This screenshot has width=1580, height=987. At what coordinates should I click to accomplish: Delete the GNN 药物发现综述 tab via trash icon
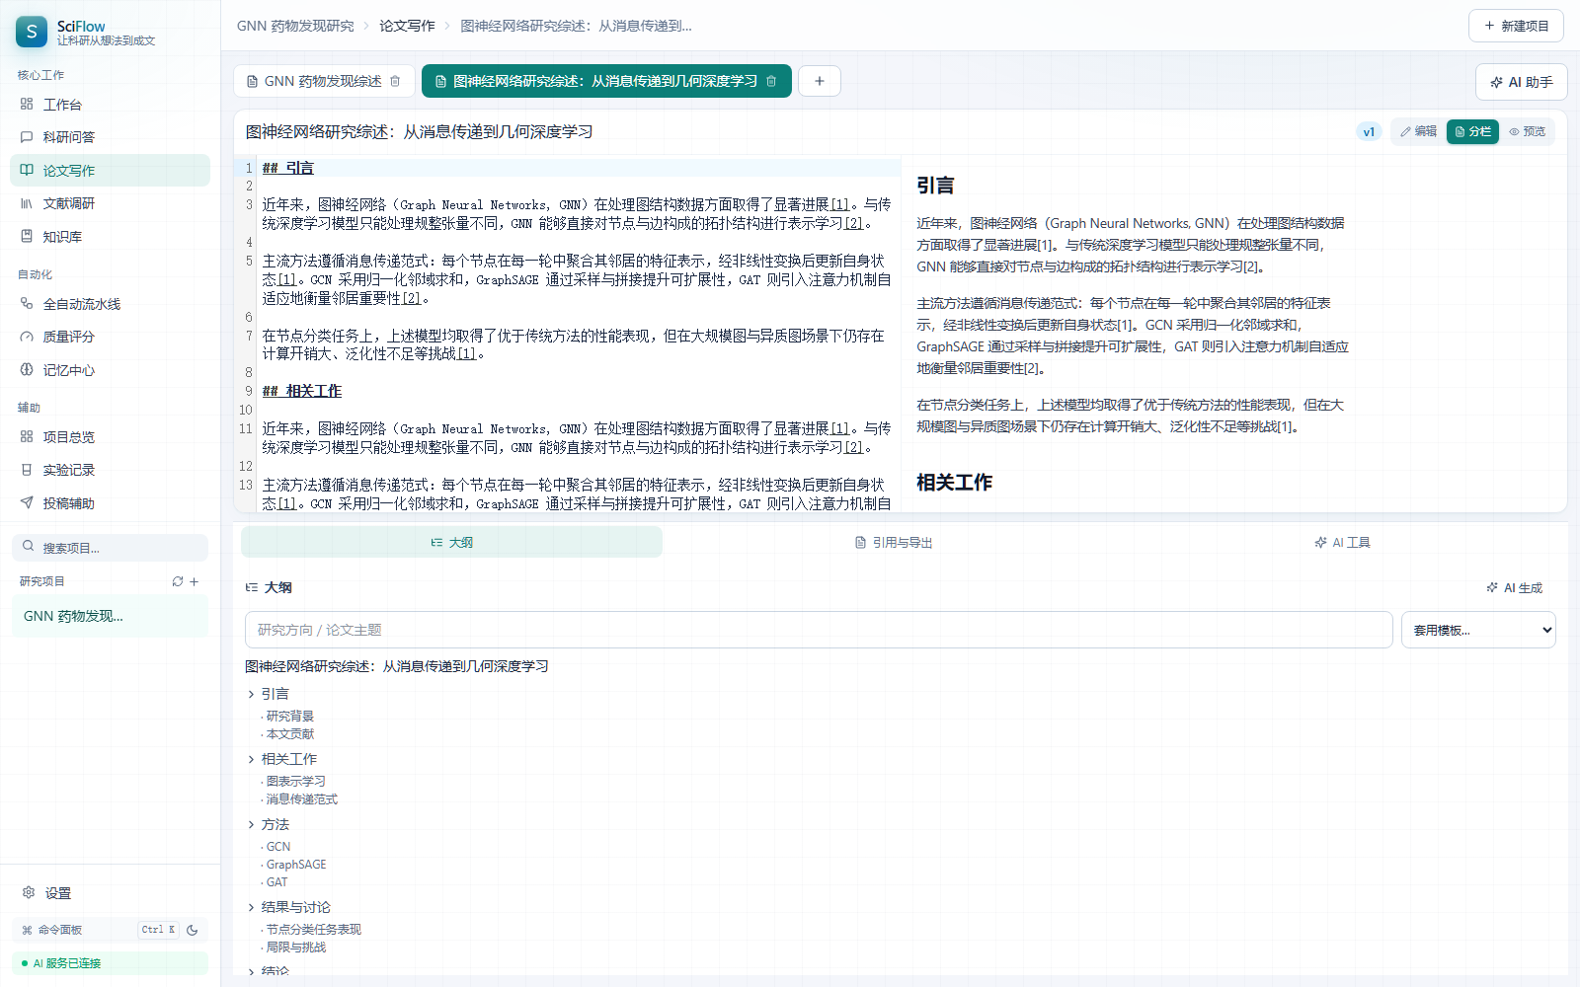tap(395, 81)
